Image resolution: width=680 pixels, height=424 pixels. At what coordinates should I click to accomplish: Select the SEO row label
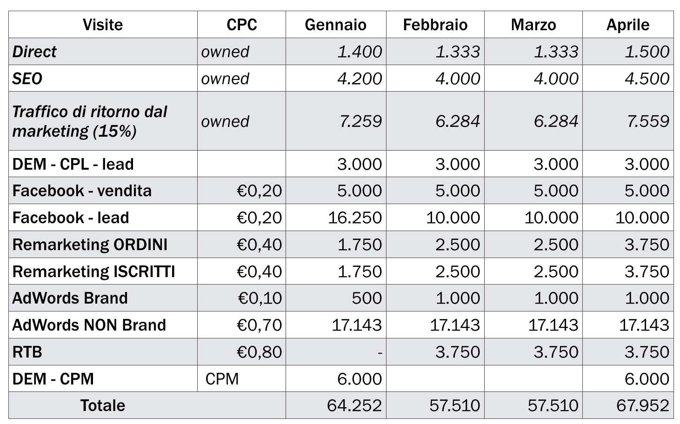pos(27,79)
